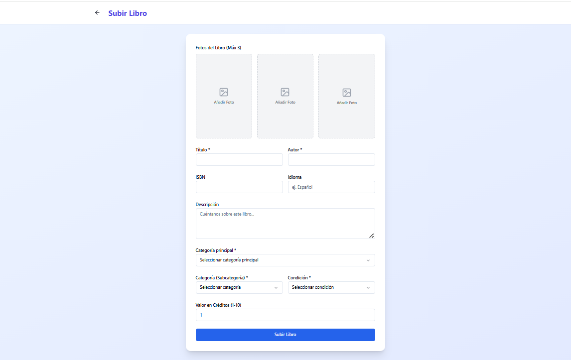Click inside the Descripción text area

coord(285,224)
